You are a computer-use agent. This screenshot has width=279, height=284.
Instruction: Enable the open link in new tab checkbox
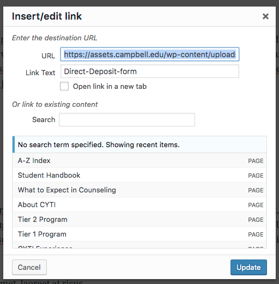[x=64, y=86]
